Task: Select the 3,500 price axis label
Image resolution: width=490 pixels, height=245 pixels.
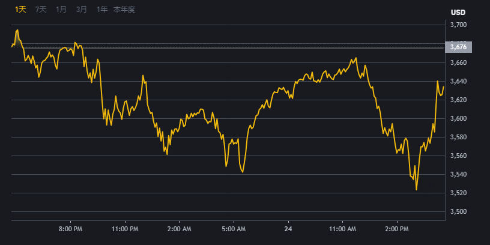Action: 458,212
